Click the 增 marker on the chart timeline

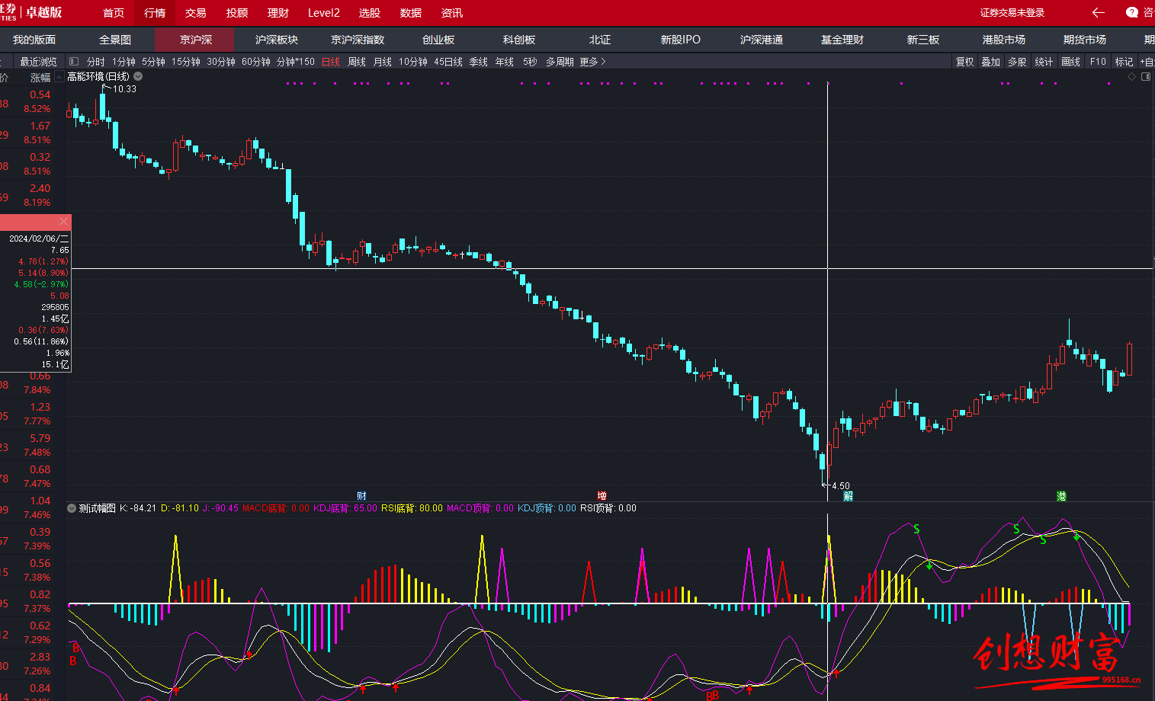[602, 496]
